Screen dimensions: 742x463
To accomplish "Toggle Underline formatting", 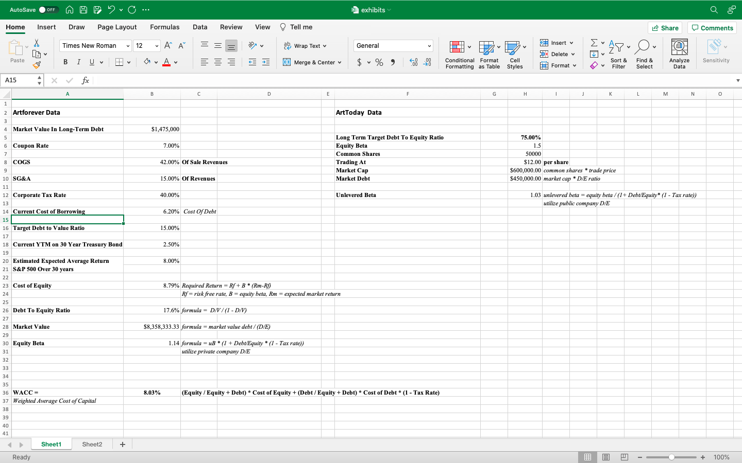I will point(92,62).
